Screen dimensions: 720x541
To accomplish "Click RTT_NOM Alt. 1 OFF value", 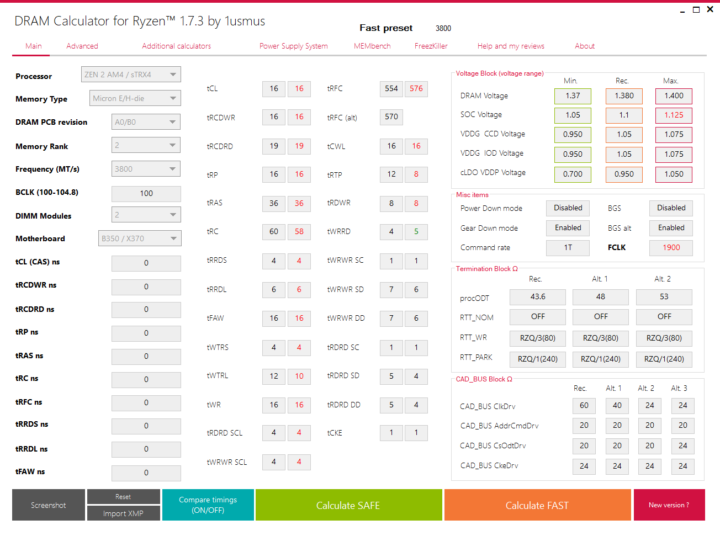I will pyautogui.click(x=601, y=317).
